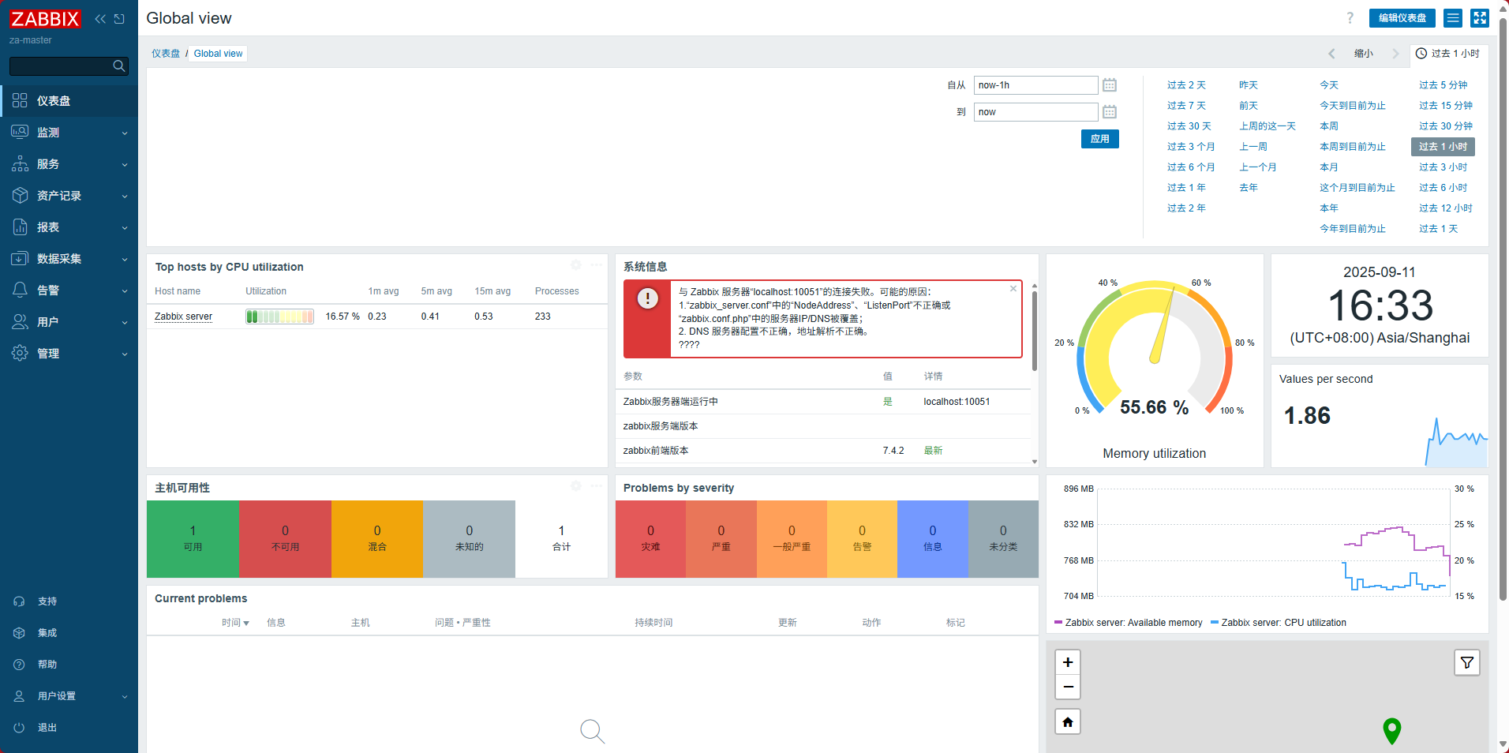This screenshot has width=1509, height=753.
Task: Zoom out on the map widget
Action: click(x=1068, y=687)
